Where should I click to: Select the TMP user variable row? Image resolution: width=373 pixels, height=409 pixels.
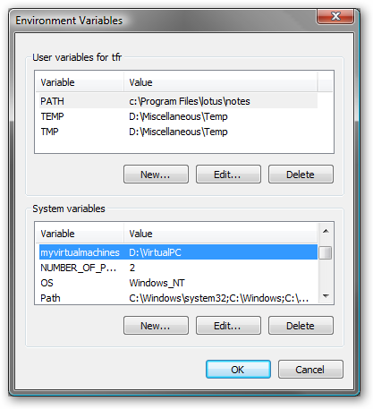[178, 132]
